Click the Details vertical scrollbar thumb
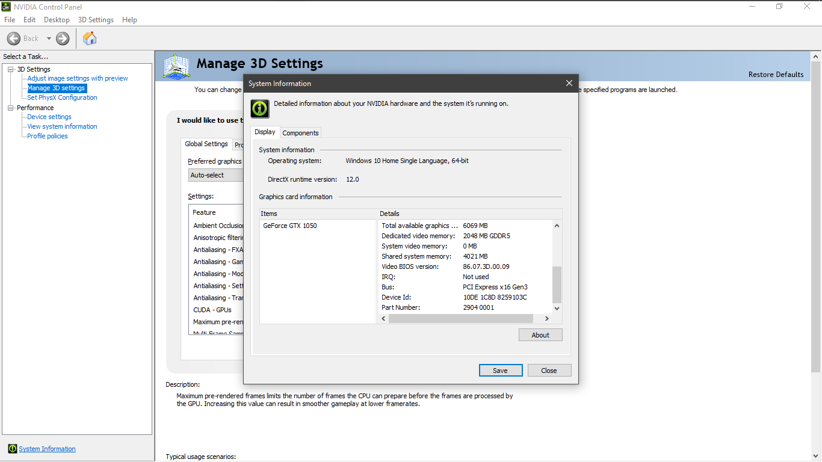Screen dimensions: 822x462 click(557, 285)
